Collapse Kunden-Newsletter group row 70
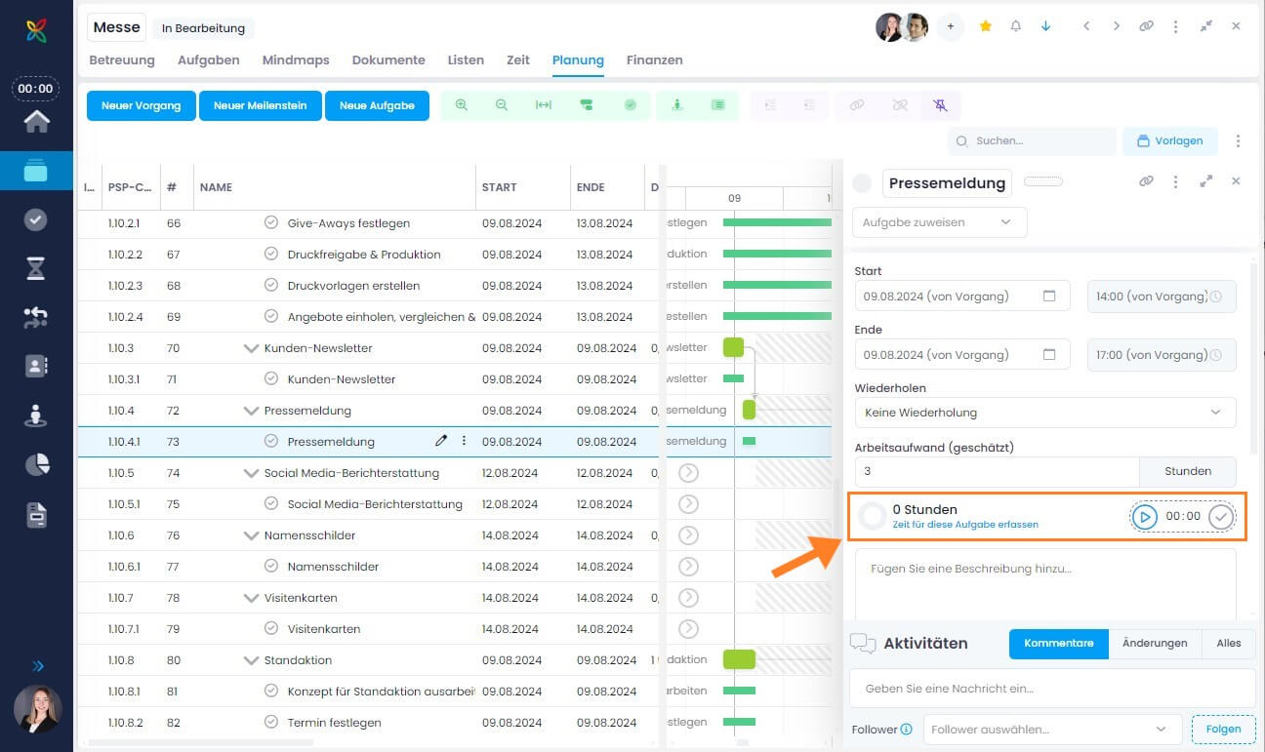This screenshot has width=1265, height=752. [251, 348]
